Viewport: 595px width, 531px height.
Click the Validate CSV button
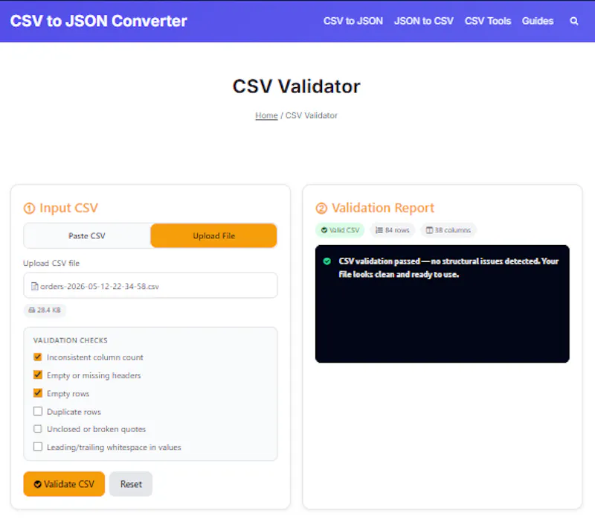[64, 484]
